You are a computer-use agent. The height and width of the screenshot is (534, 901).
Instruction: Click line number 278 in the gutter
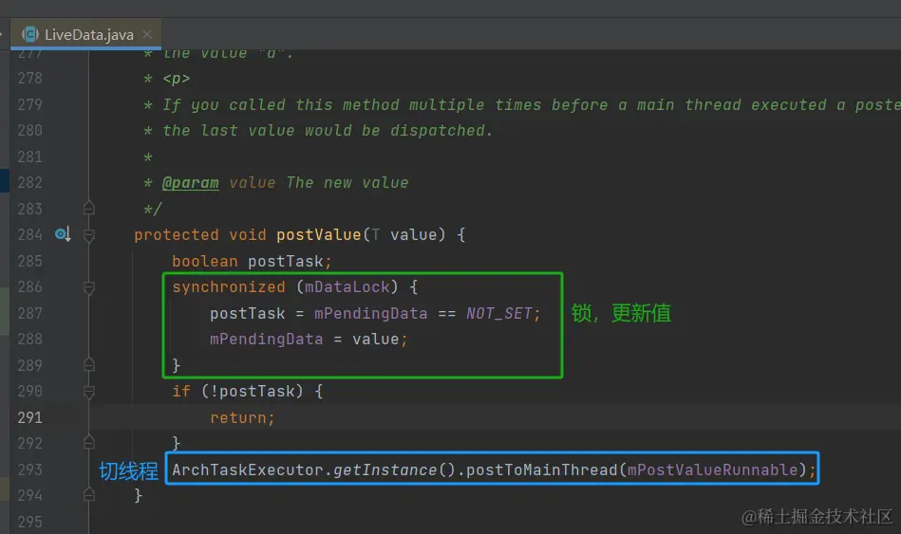[29, 78]
